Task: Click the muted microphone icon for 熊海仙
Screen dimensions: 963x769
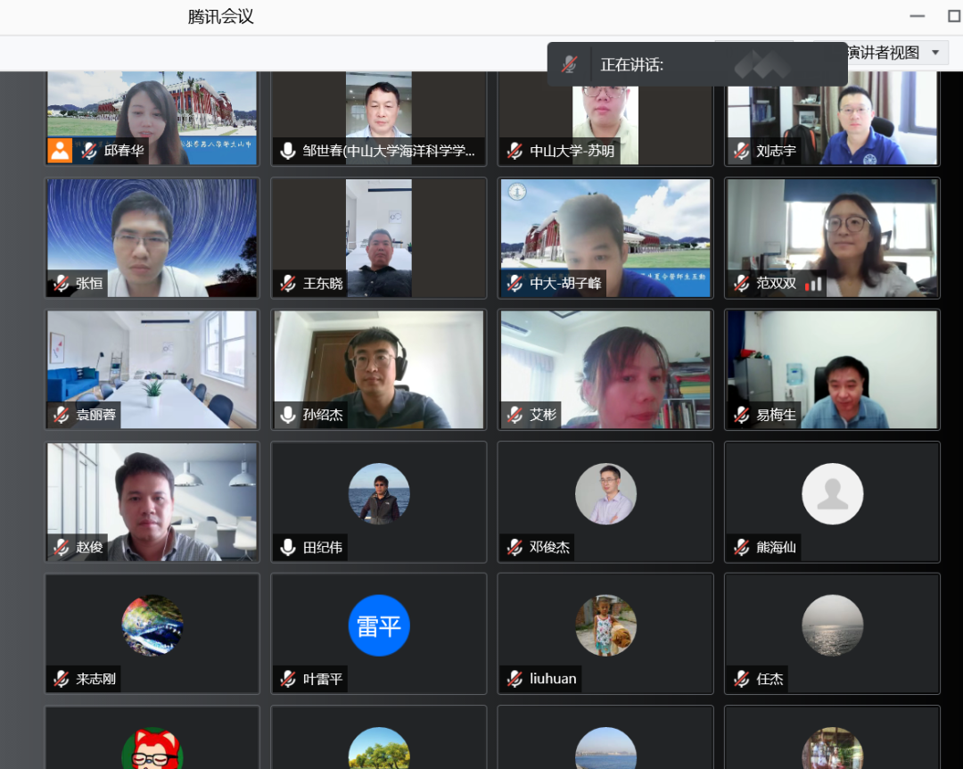Action: click(x=741, y=547)
